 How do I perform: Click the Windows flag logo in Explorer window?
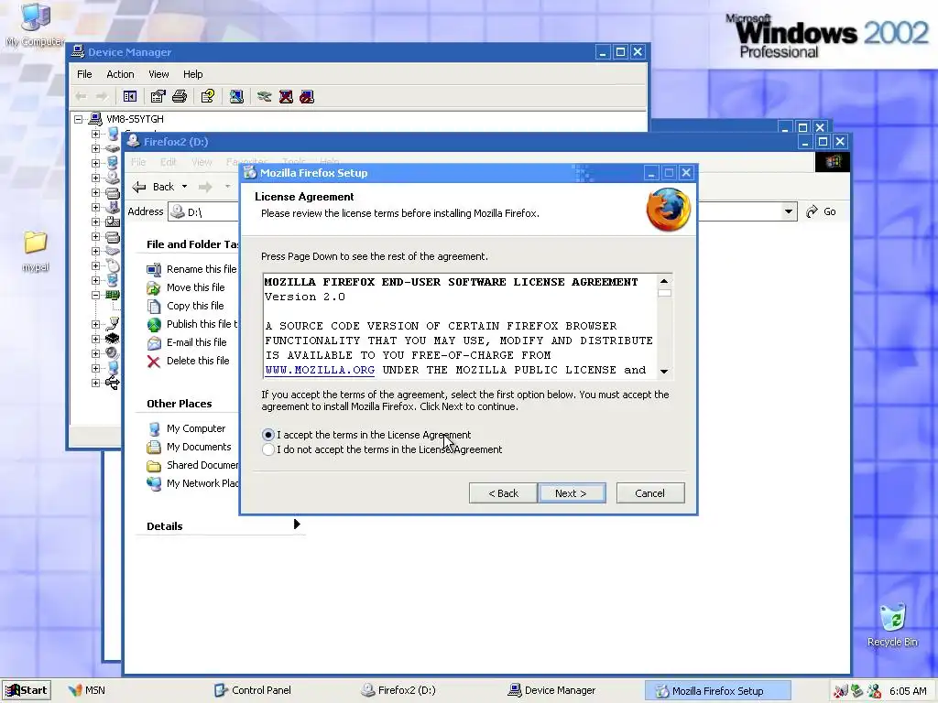click(833, 161)
